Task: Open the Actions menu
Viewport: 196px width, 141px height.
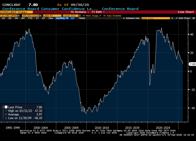Action: (x=79, y=12)
